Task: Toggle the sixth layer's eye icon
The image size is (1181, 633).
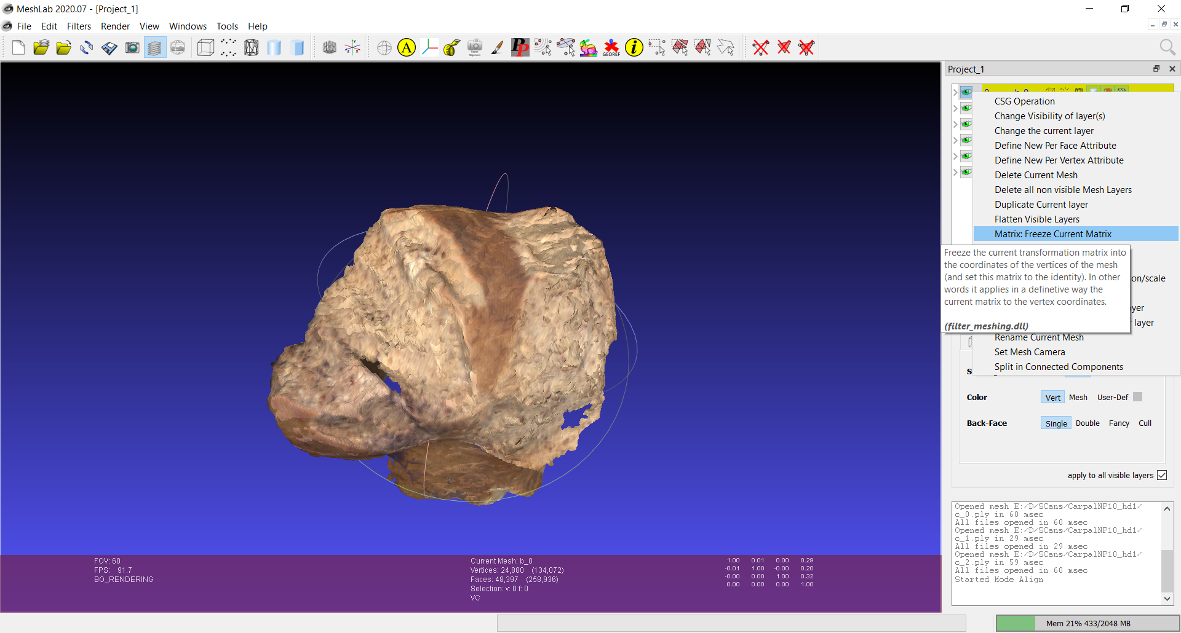Action: tap(966, 172)
